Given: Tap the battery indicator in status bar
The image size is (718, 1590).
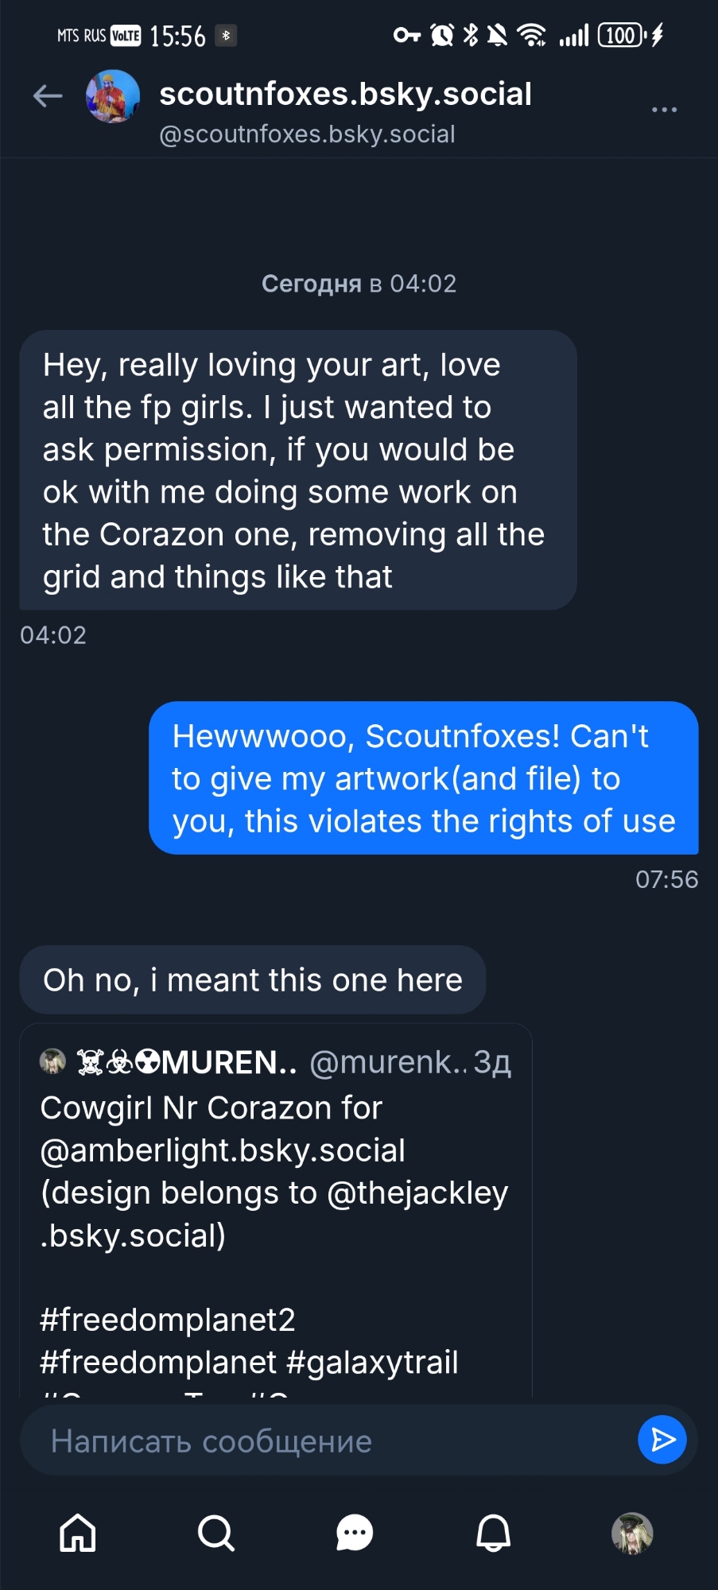Looking at the screenshot, I should [x=622, y=35].
